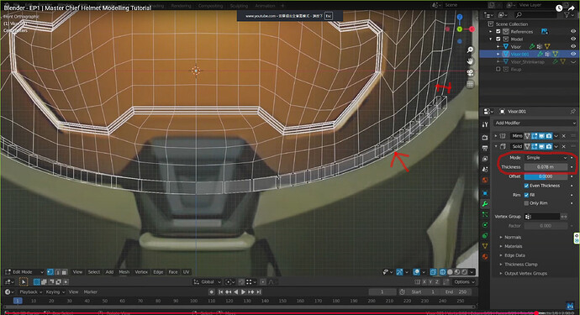The width and height of the screenshot is (580, 315).
Task: Click the Thickness value field
Action: pyautogui.click(x=546, y=167)
